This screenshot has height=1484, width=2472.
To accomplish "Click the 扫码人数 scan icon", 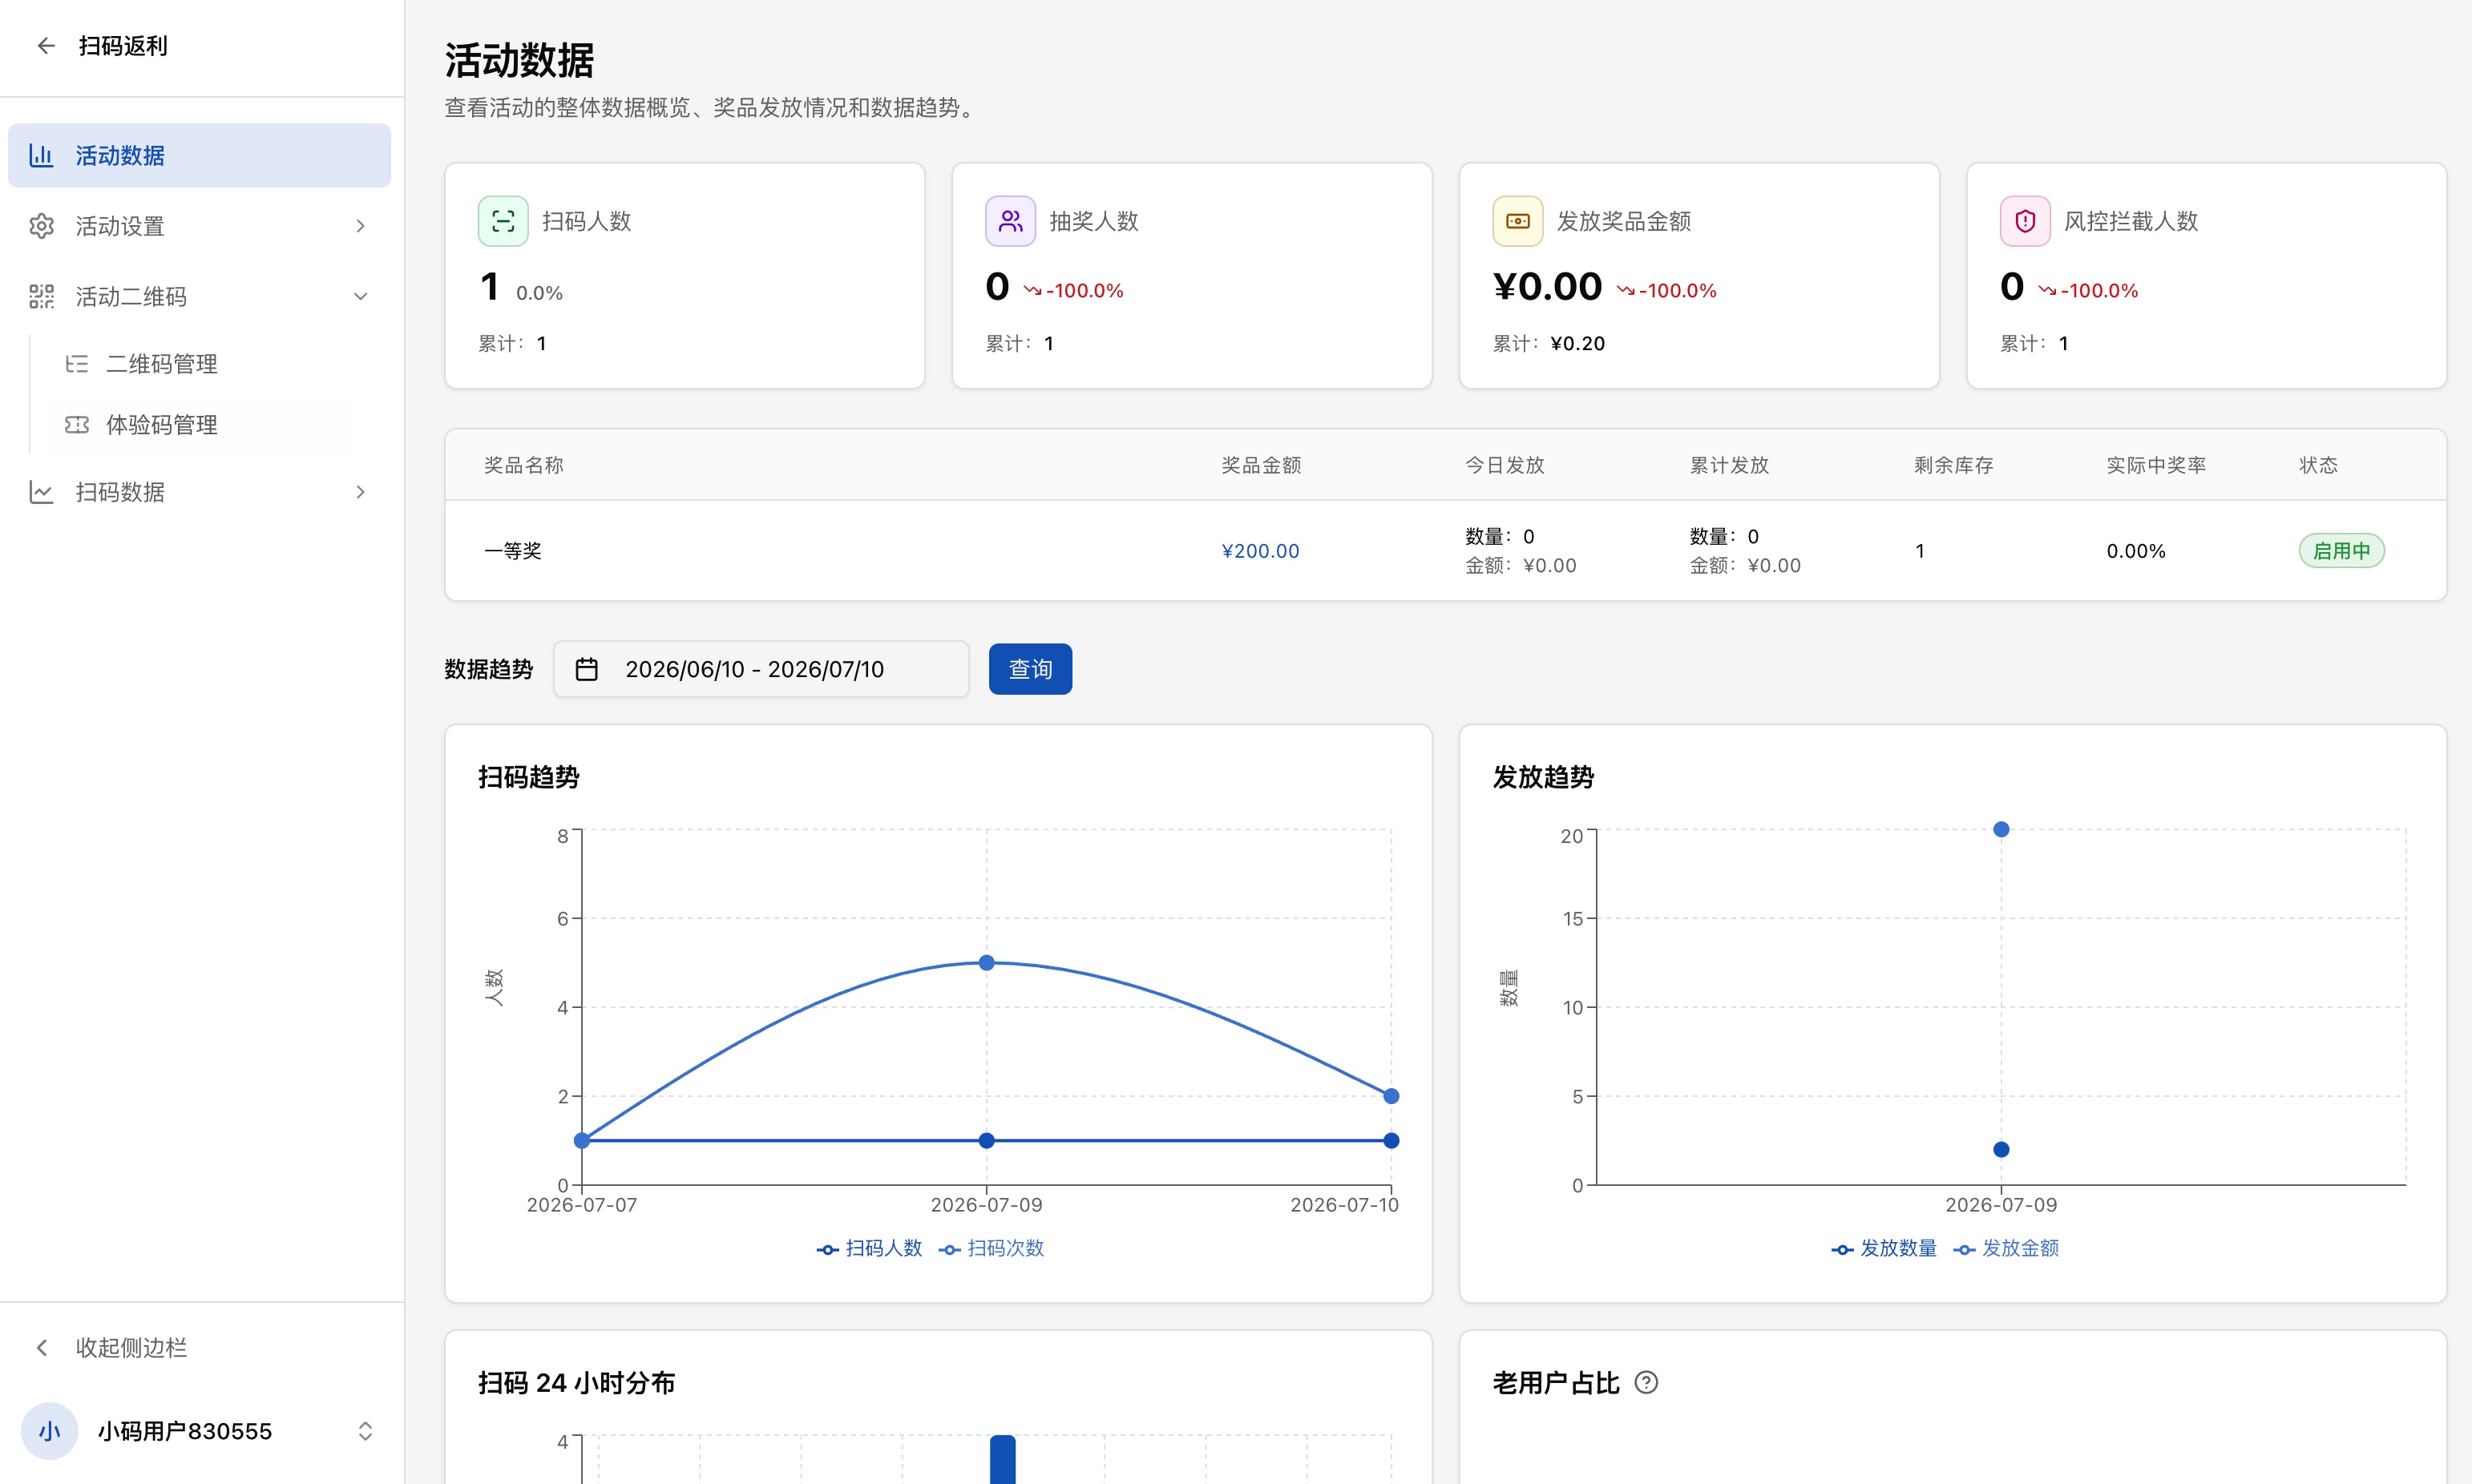I will pyautogui.click(x=503, y=221).
